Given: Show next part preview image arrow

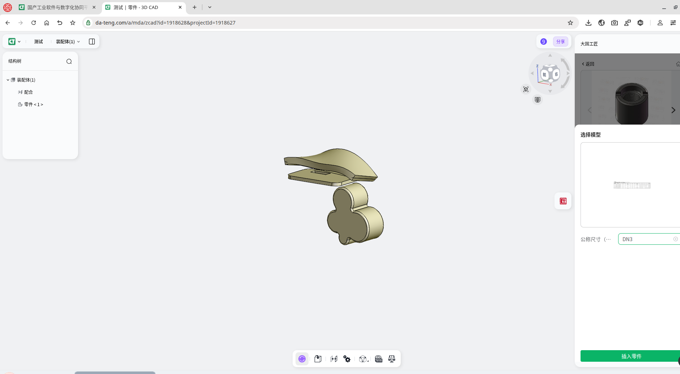Looking at the screenshot, I should (x=673, y=110).
